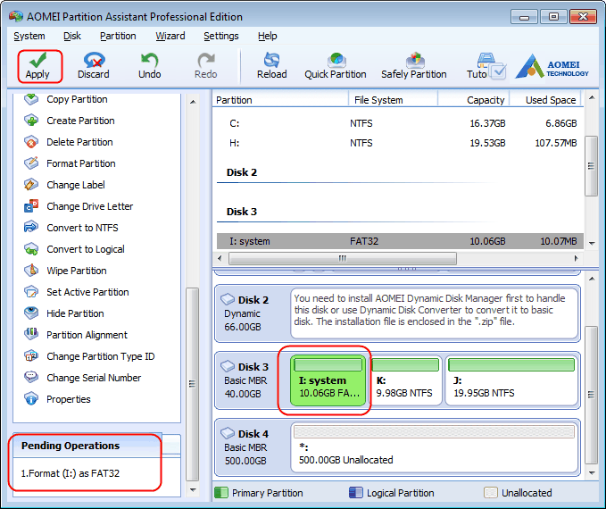Click the Disk 3 heading in partition list
606x509 pixels.
[242, 212]
